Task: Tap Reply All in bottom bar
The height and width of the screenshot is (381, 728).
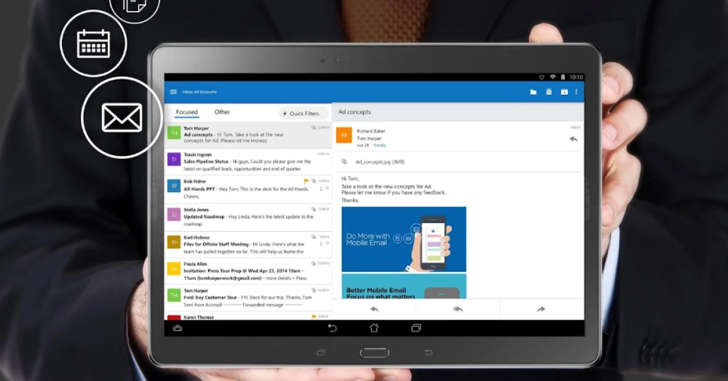Action: [458, 309]
